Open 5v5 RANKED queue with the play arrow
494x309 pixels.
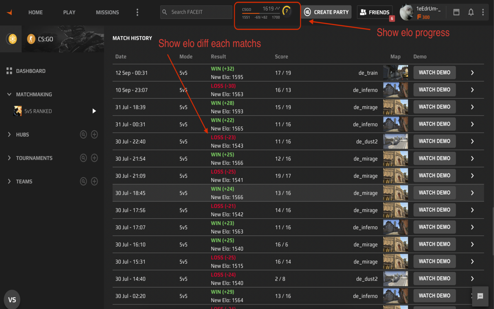(x=94, y=111)
